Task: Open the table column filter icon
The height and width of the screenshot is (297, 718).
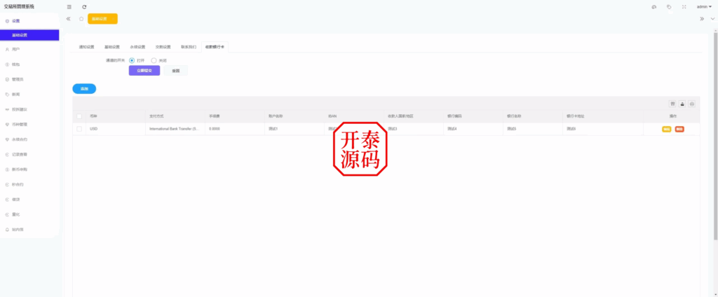Action: click(x=672, y=103)
